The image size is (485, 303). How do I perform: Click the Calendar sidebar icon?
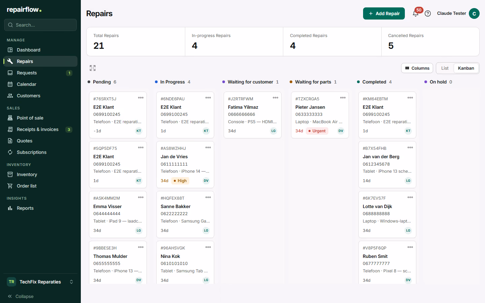10,84
